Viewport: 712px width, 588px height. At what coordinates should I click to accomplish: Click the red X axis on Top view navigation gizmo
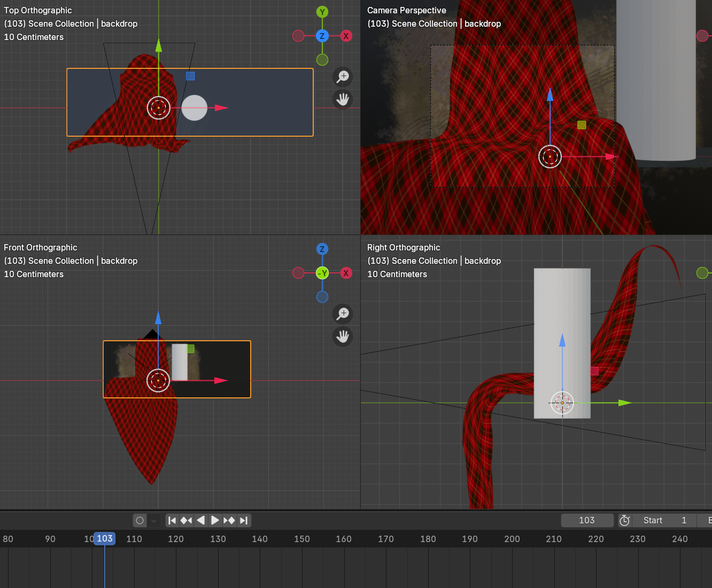pyautogui.click(x=346, y=36)
